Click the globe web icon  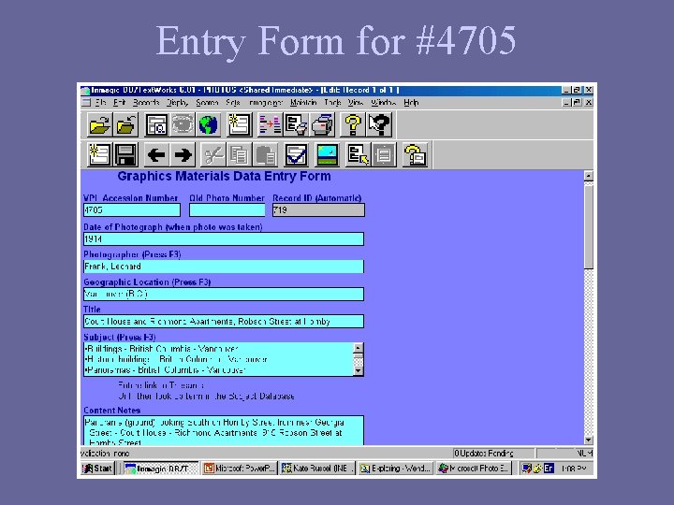(209, 124)
